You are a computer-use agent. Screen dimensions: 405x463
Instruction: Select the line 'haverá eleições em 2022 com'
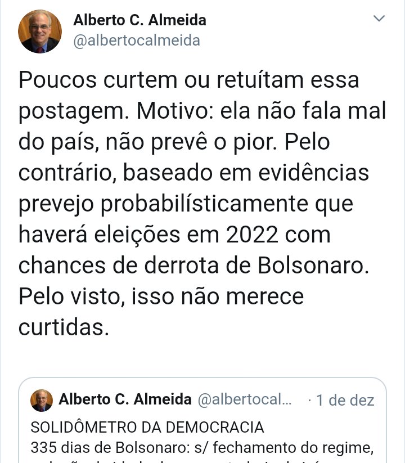pos(174,235)
